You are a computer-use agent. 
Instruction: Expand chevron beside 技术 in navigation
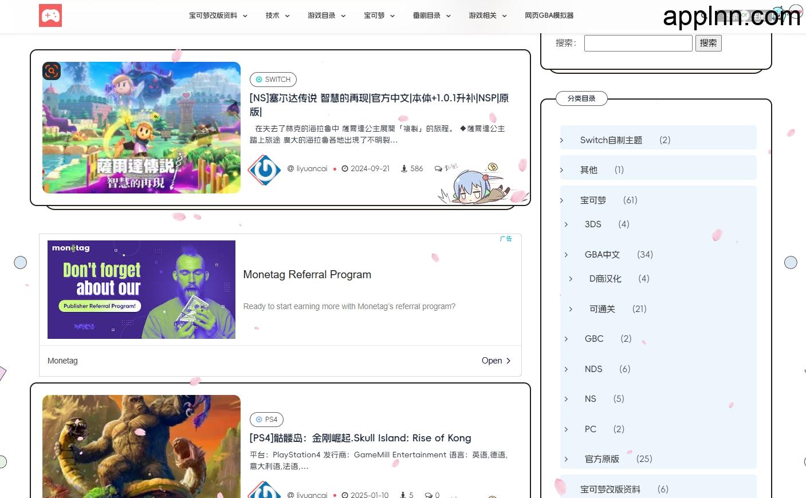288,16
